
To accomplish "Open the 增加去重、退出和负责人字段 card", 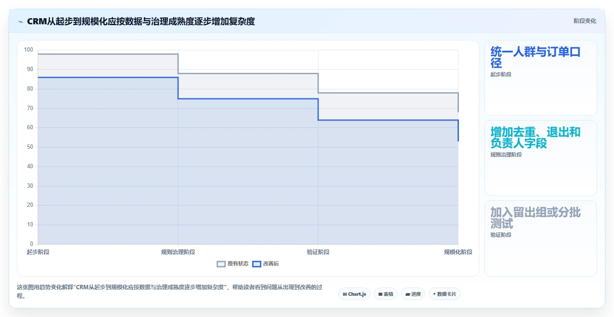I will (x=541, y=158).
